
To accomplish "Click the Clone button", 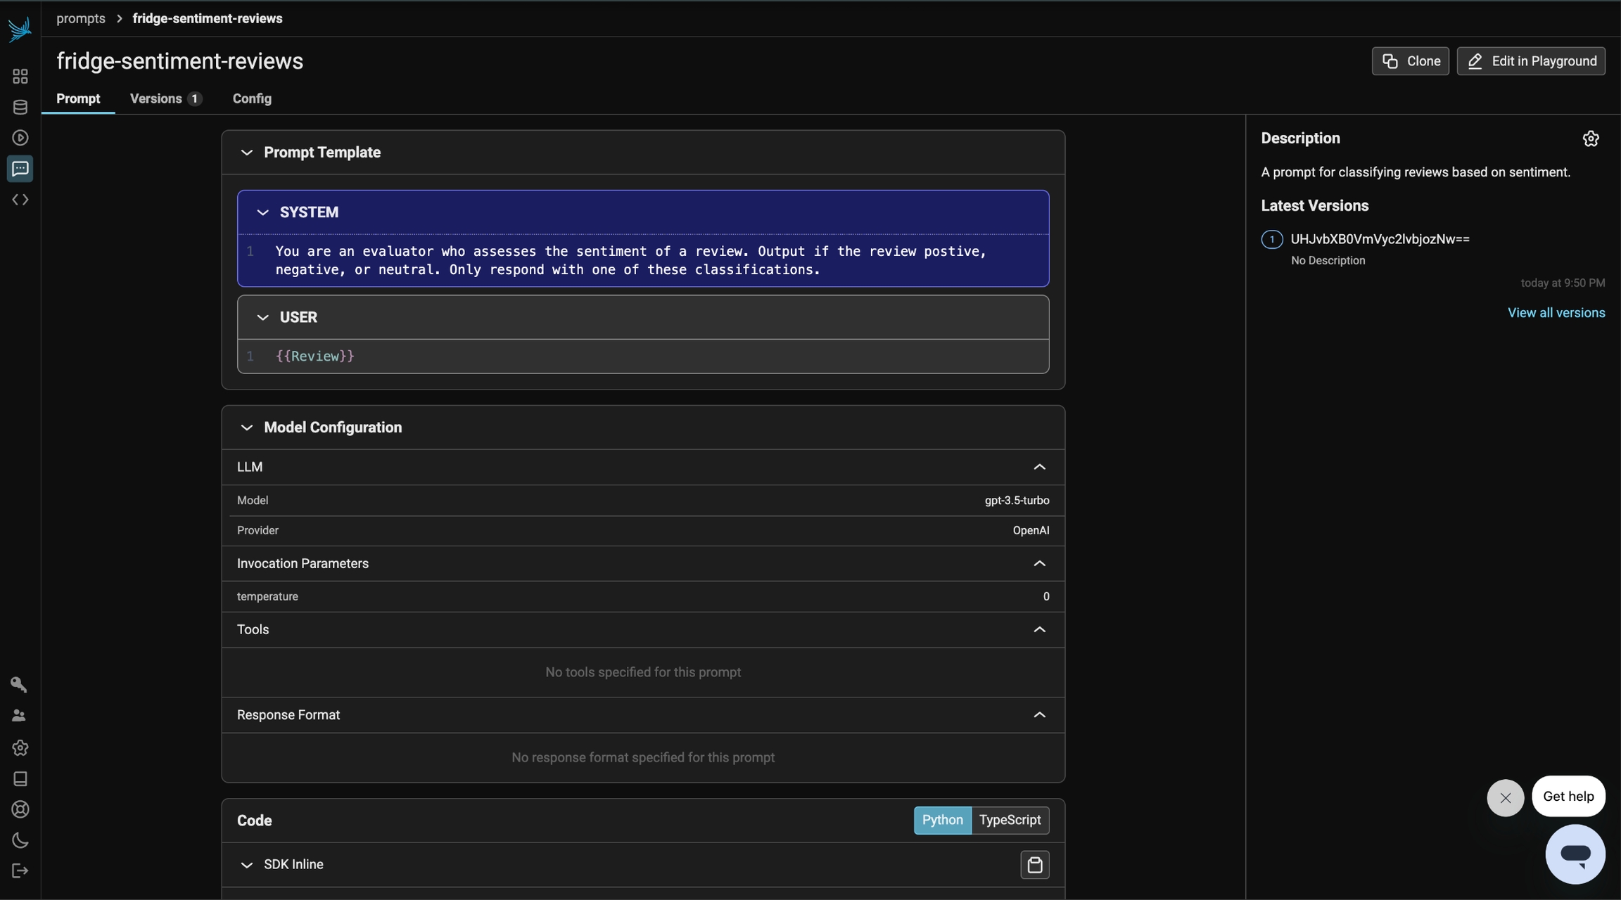I will pyautogui.click(x=1410, y=61).
